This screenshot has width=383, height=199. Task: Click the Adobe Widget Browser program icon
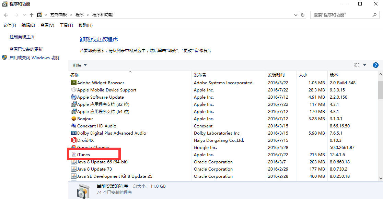coord(73,83)
